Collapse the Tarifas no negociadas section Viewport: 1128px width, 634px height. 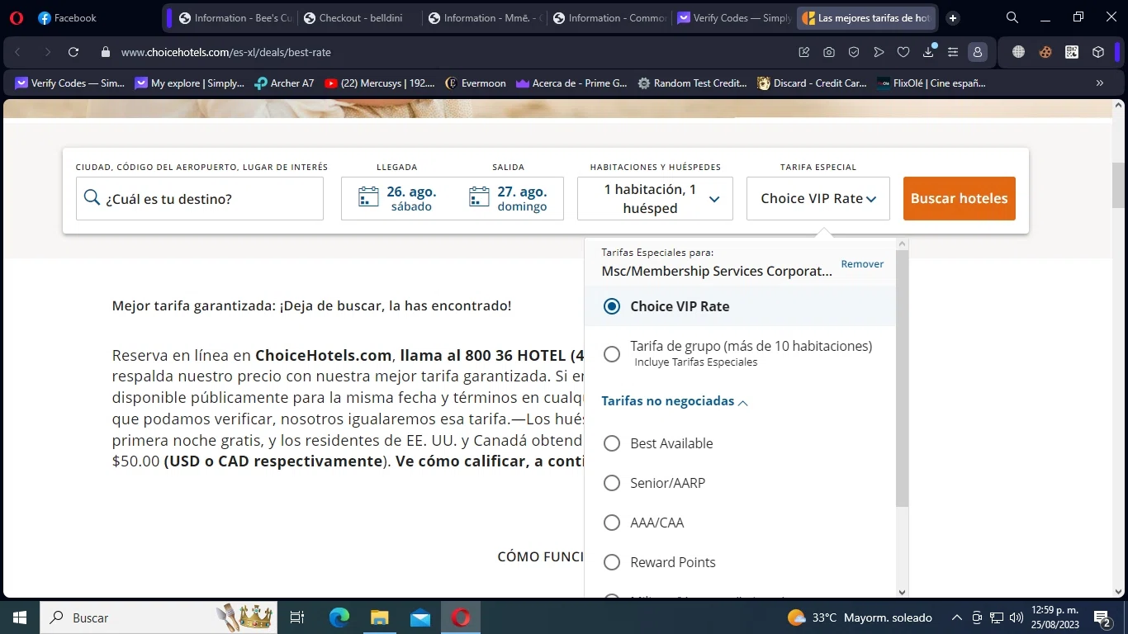pos(675,401)
